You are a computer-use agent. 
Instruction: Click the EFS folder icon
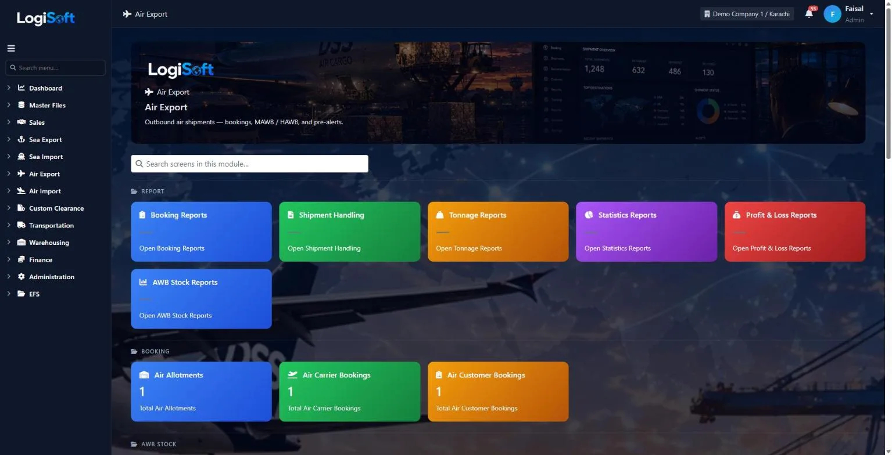click(x=22, y=294)
